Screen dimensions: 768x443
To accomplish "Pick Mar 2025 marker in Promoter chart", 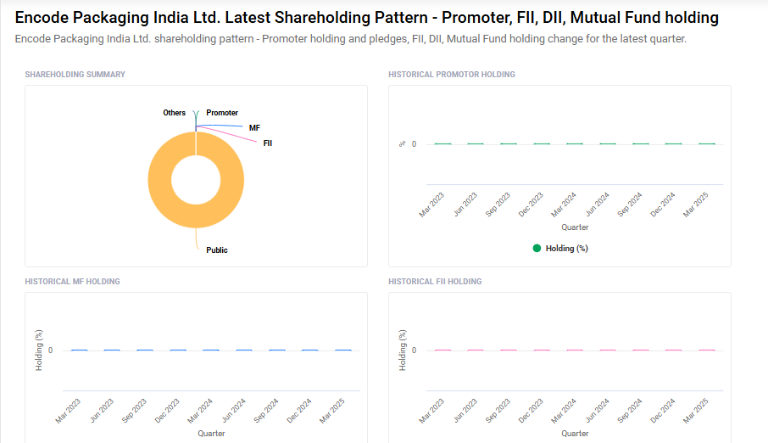I will click(x=707, y=143).
